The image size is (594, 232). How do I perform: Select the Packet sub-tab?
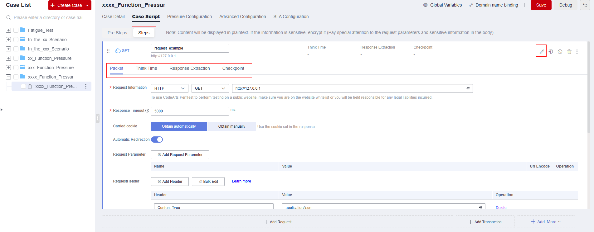[116, 68]
